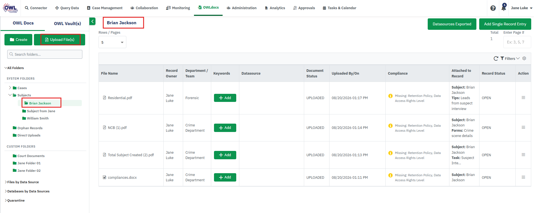Focus the Search folders input field
The image size is (534, 213).
(45, 54)
